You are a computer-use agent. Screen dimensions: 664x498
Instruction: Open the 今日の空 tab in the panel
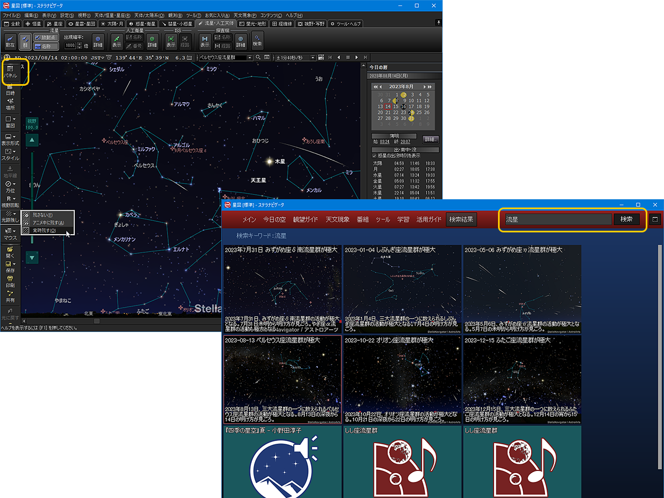[276, 219]
